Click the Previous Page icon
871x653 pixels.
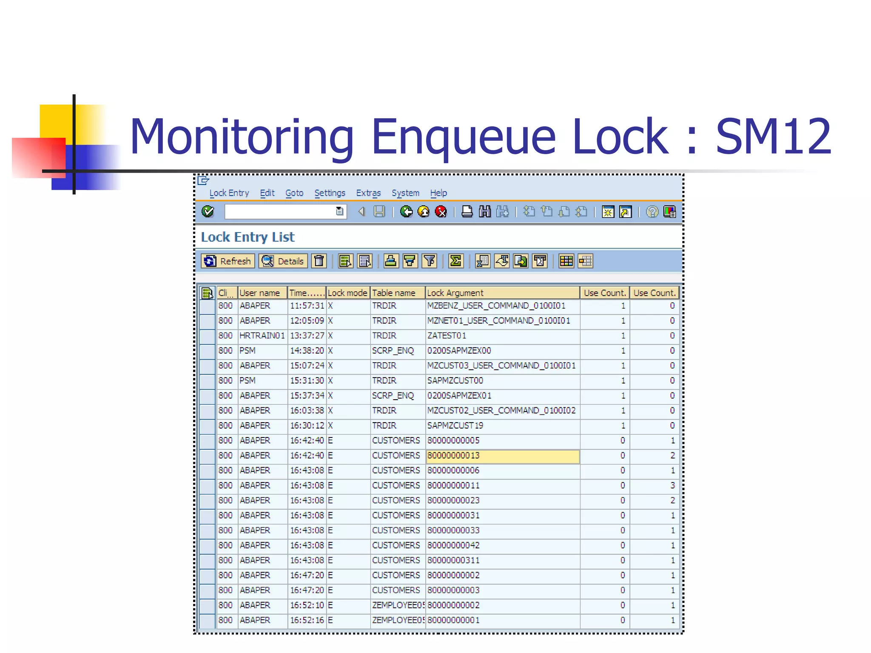coord(547,211)
